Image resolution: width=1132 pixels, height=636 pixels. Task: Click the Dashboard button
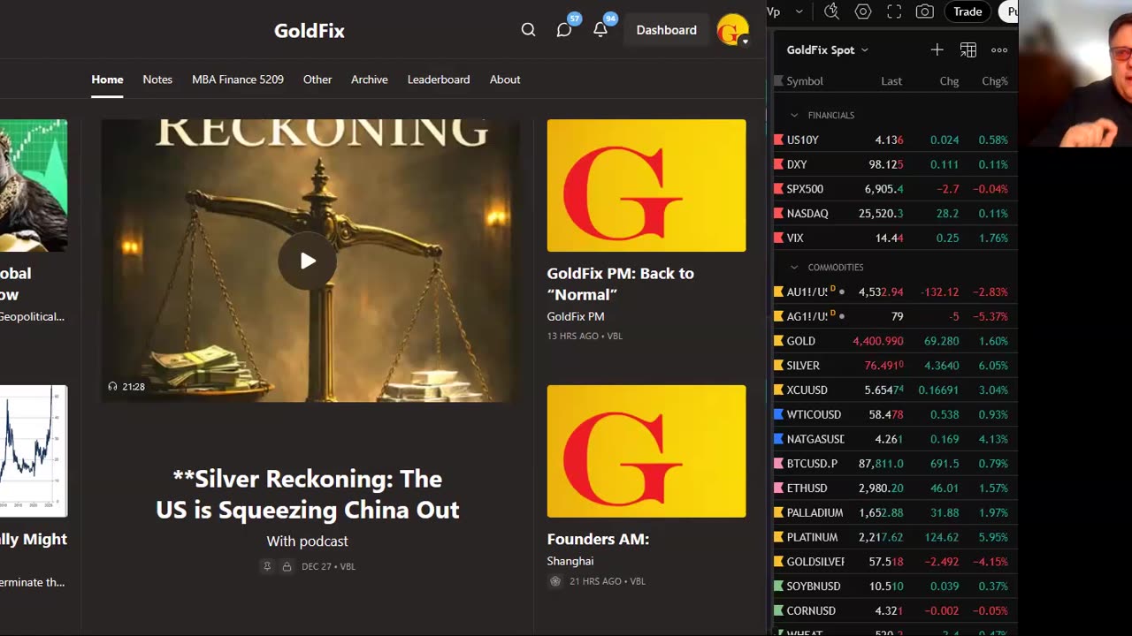tap(667, 30)
